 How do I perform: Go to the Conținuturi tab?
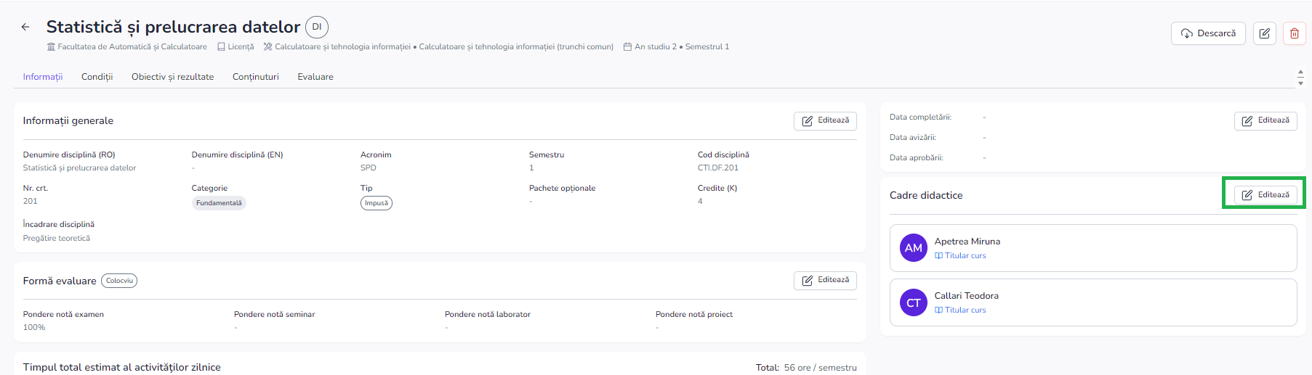point(255,77)
